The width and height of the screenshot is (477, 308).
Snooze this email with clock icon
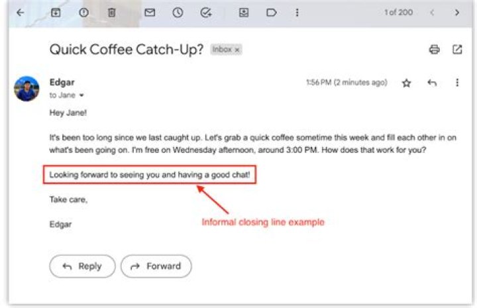pyautogui.click(x=178, y=13)
